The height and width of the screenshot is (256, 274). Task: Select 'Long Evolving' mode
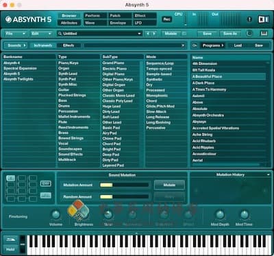158,123
